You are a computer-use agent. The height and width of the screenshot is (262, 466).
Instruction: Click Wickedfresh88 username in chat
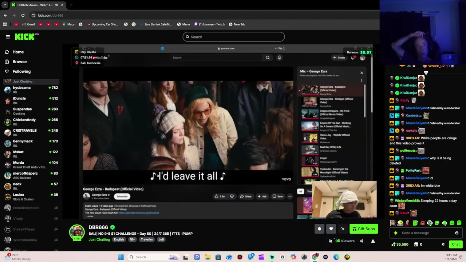click(x=407, y=201)
